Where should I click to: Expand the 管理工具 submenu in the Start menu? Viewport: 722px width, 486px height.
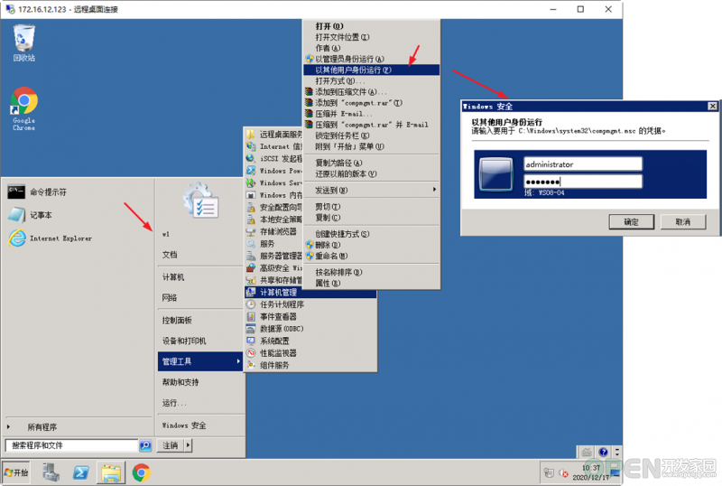[x=200, y=361]
